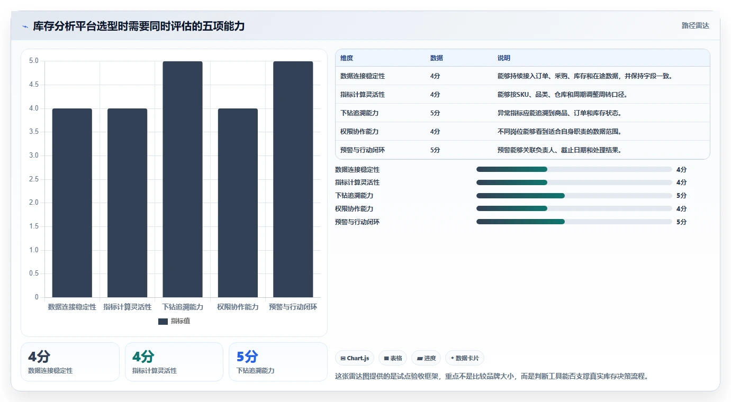This screenshot has height=402, width=731.
Task: Click the 进度 tag chip
Action: [426, 358]
